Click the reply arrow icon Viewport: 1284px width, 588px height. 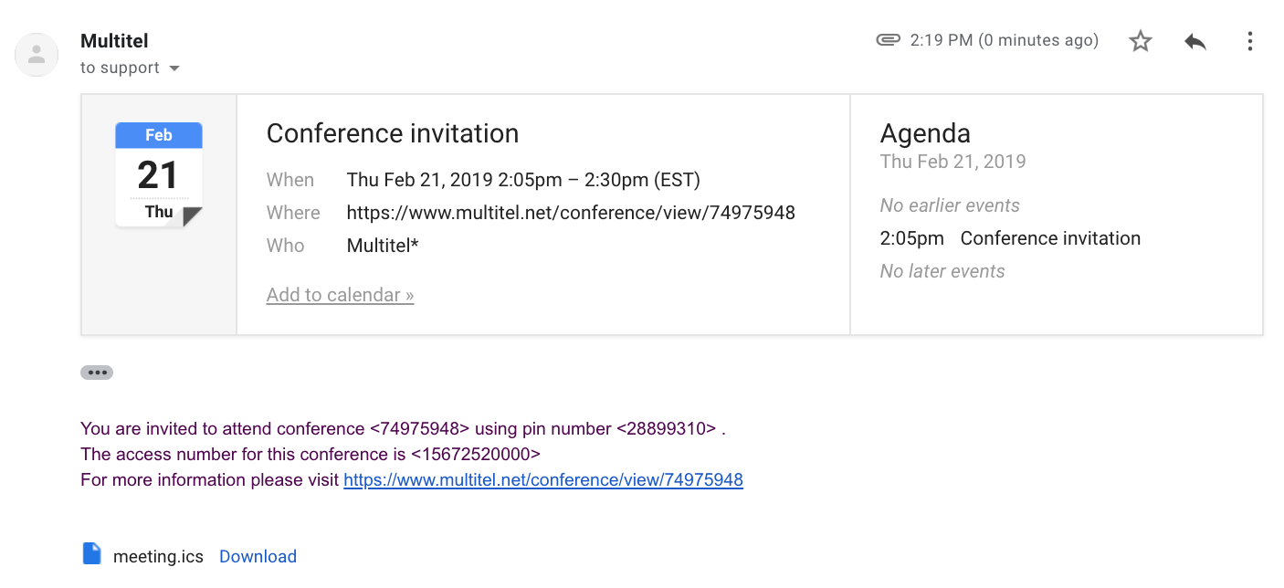point(1195,41)
